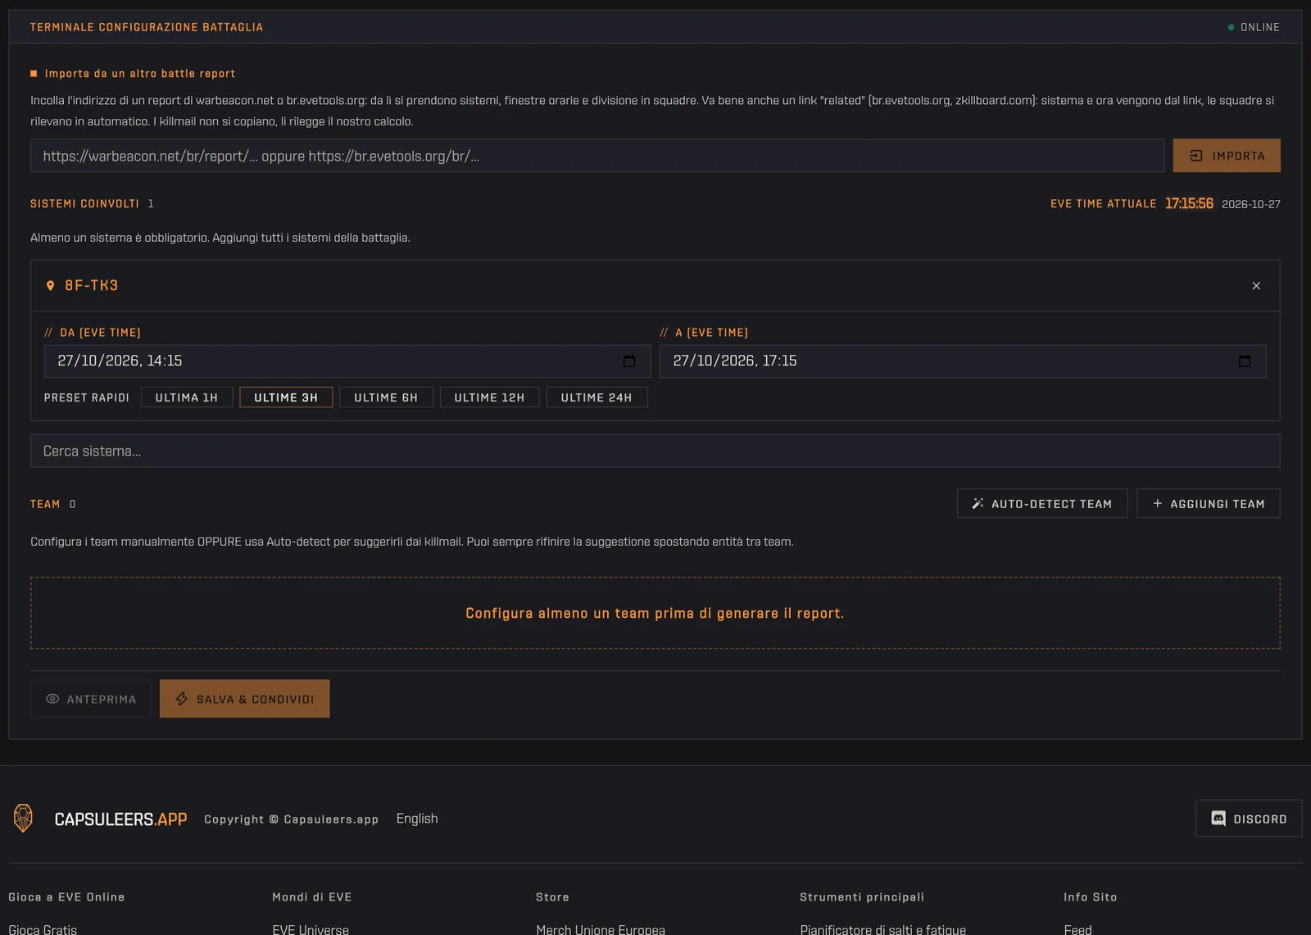Open the Feed link
The height and width of the screenshot is (935, 1311).
[x=1077, y=929]
